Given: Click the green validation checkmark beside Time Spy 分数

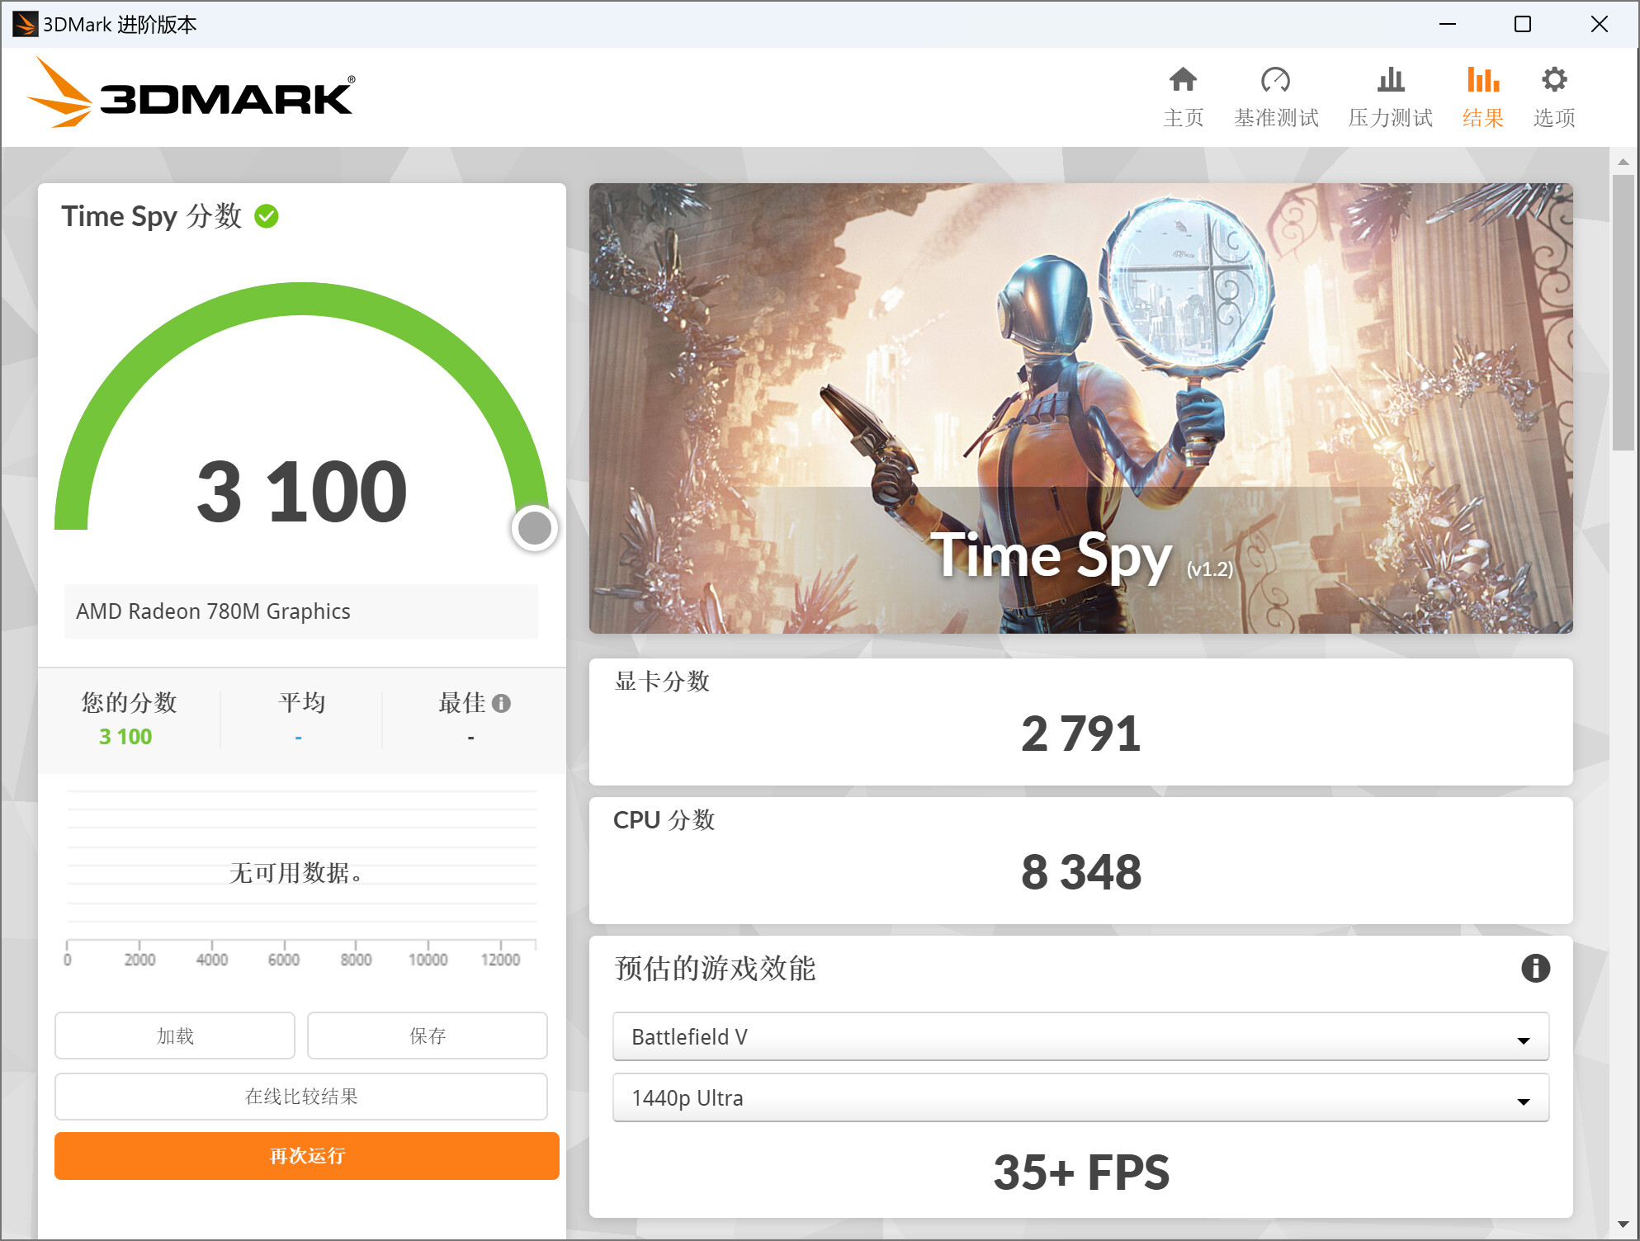Looking at the screenshot, I should (267, 216).
